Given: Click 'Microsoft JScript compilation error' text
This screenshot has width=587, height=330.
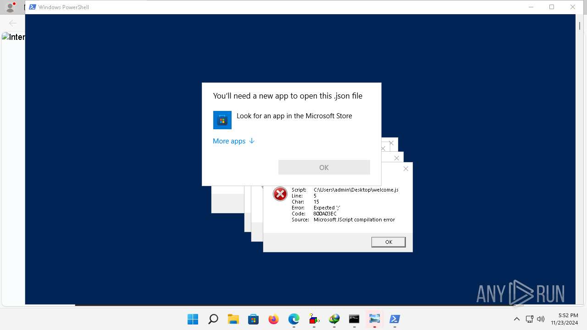Looking at the screenshot, I should [x=354, y=220].
